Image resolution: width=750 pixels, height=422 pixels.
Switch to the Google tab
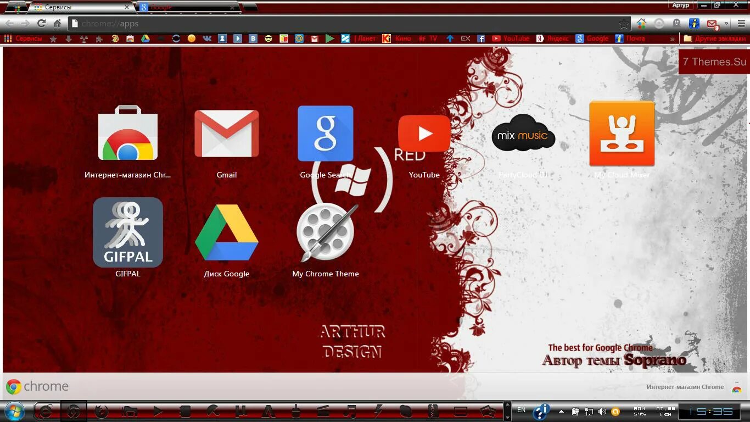(189, 7)
